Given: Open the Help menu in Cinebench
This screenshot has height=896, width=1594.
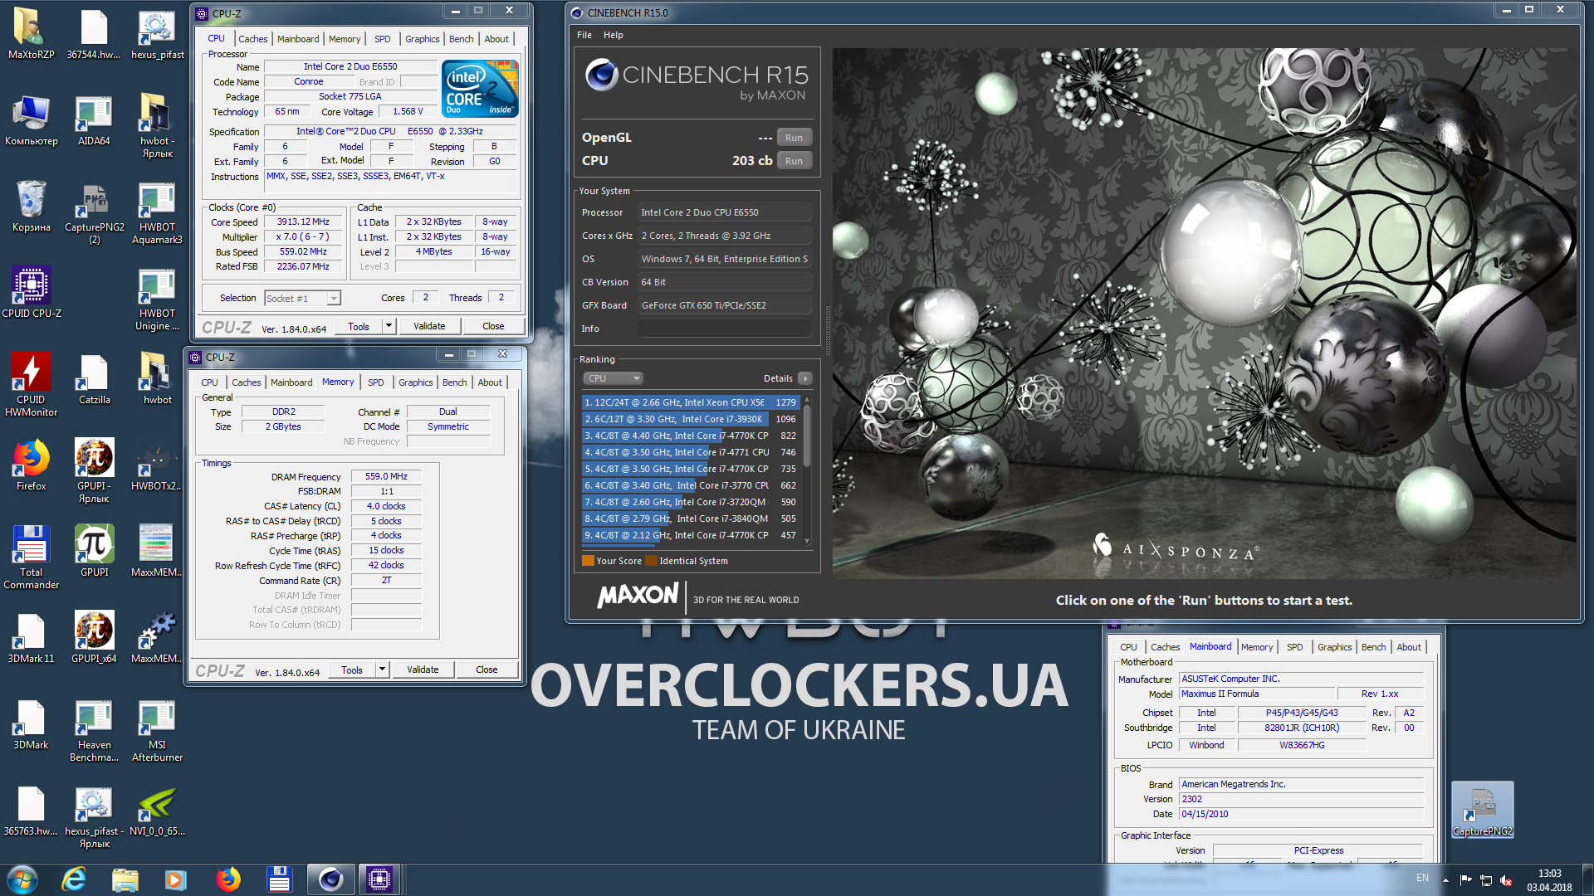Looking at the screenshot, I should [613, 35].
